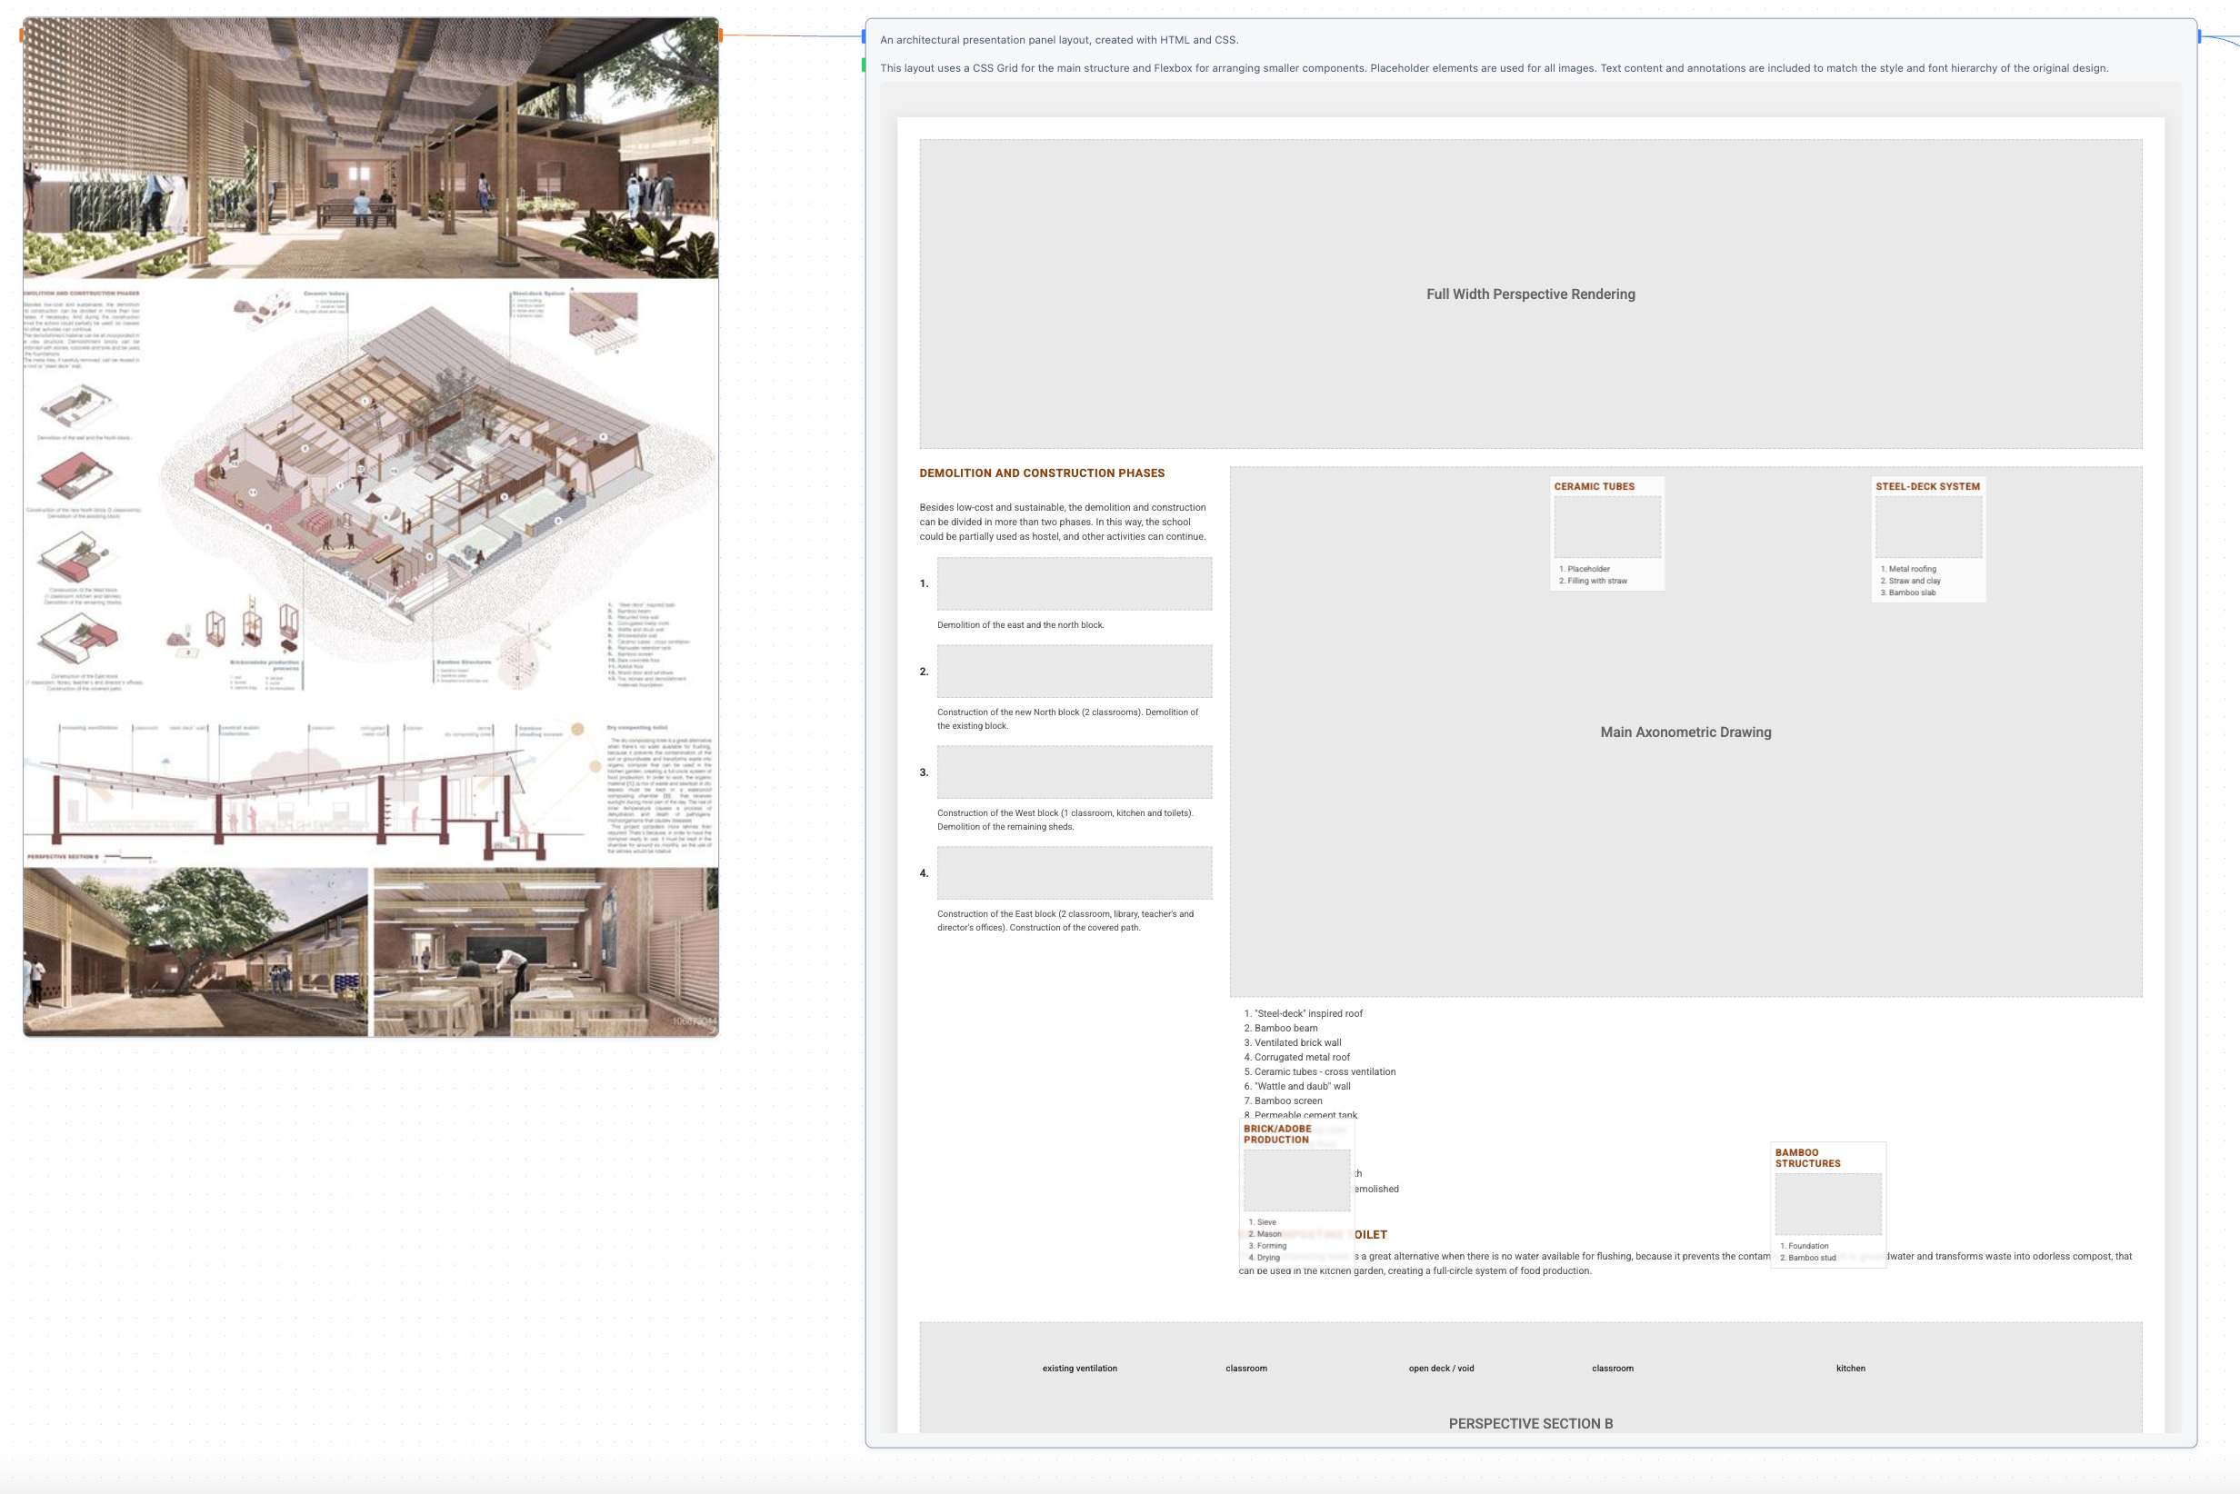Click the 'open deck / void' section label
The width and height of the screenshot is (2240, 1494).
[1440, 1369]
